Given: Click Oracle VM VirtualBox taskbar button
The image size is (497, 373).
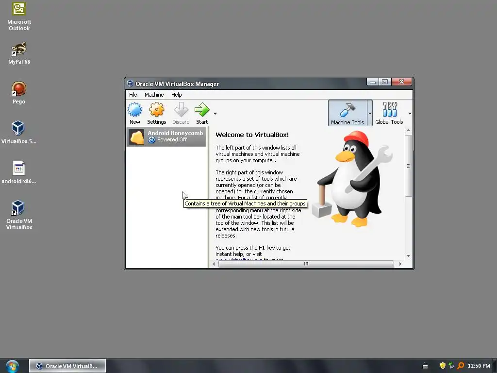Looking at the screenshot, I should (x=67, y=366).
